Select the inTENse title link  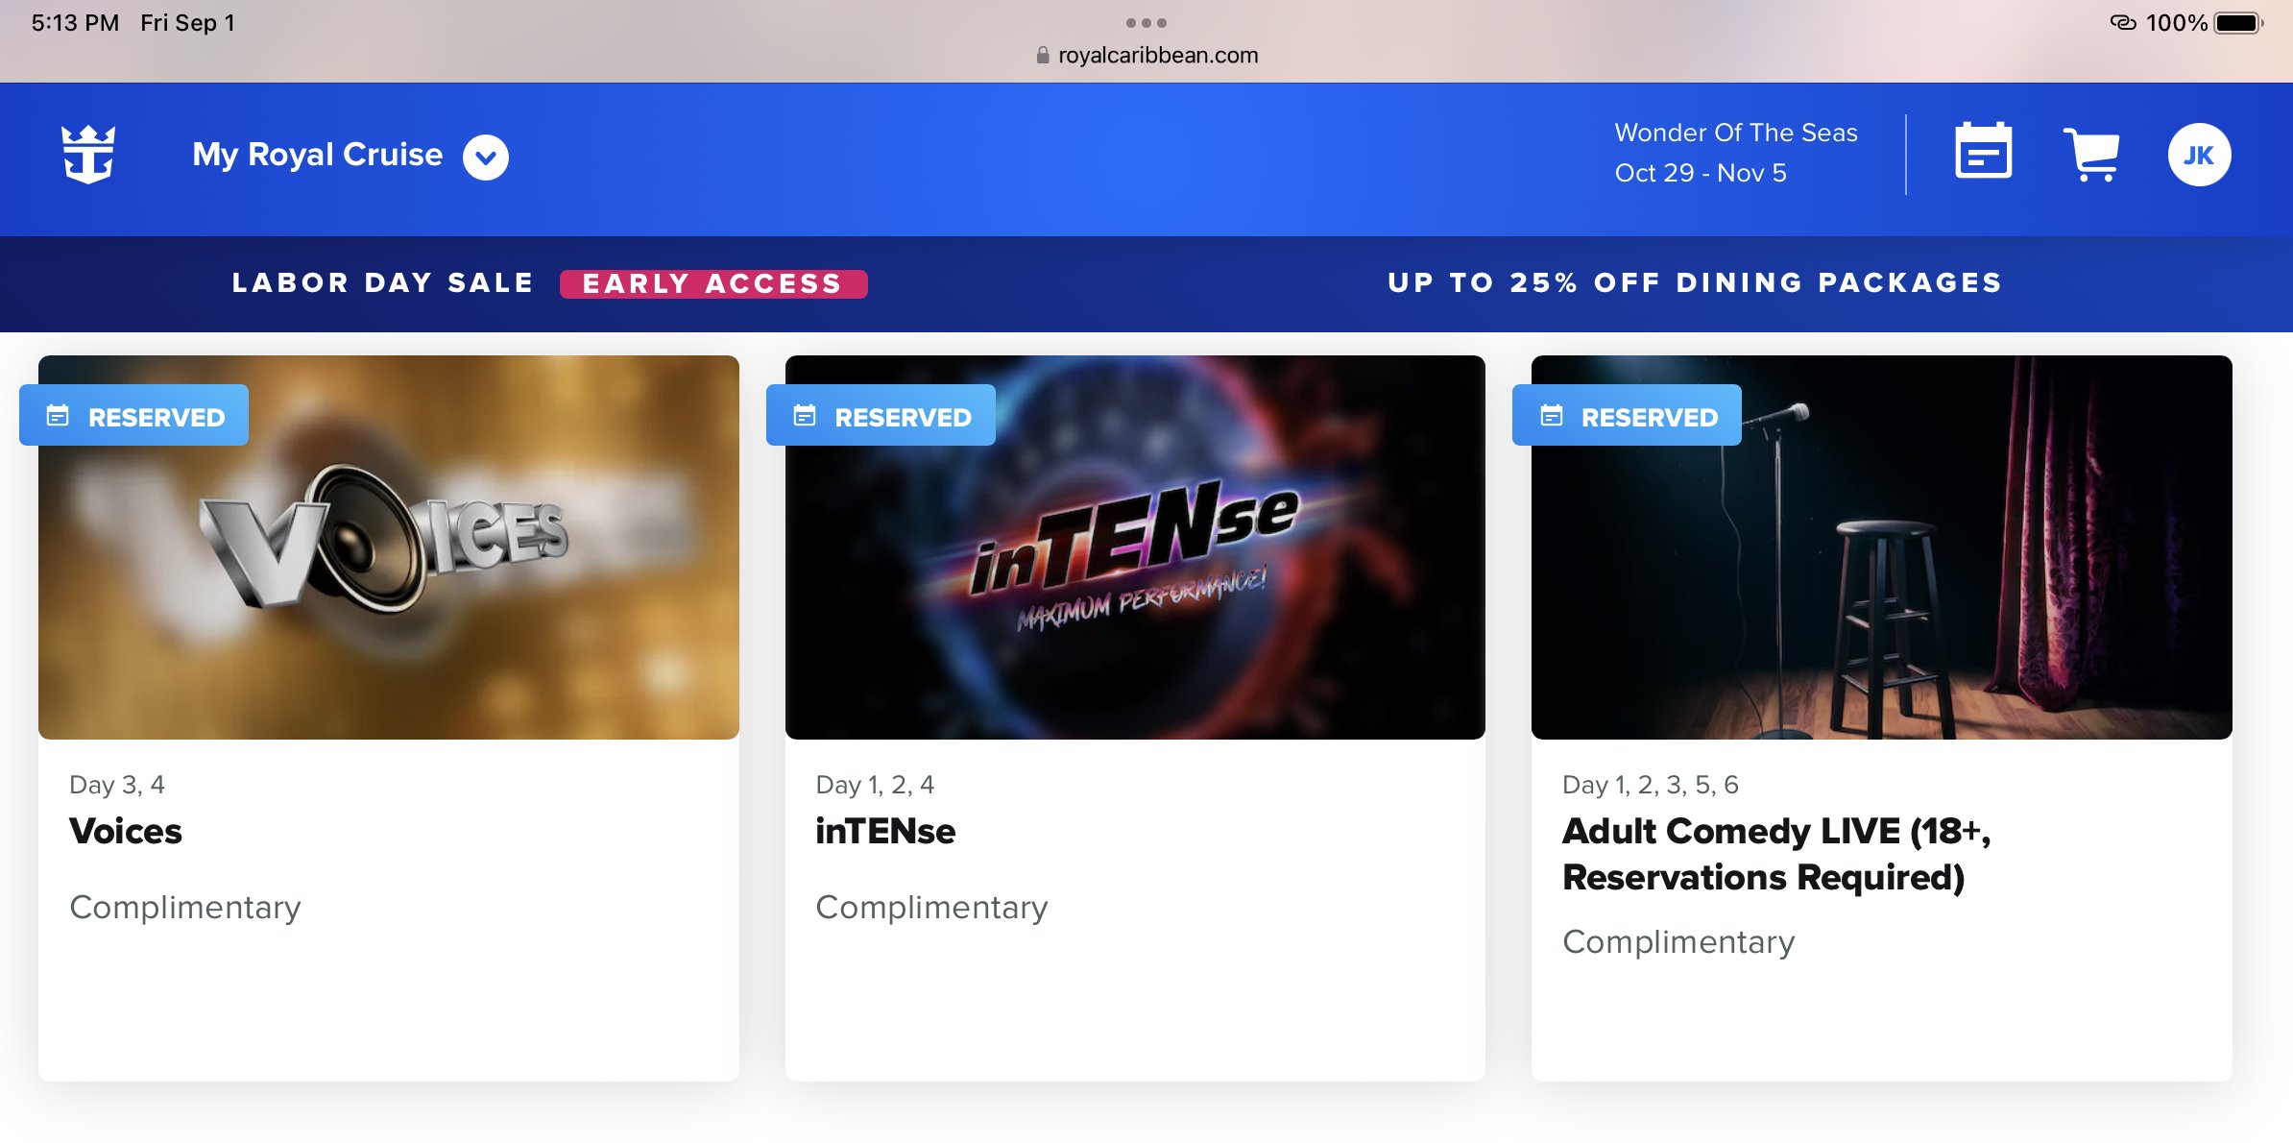click(885, 832)
